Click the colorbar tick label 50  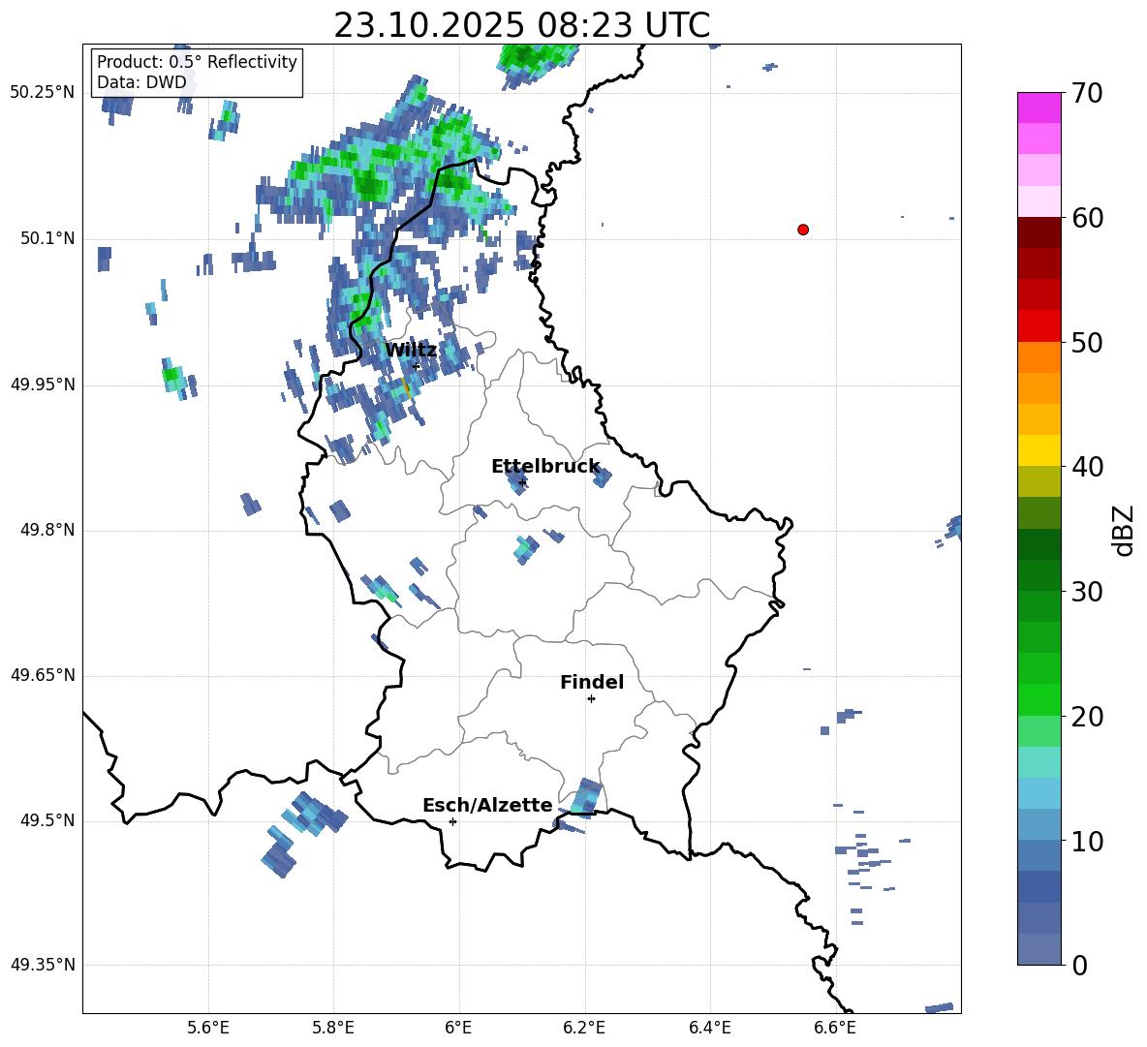pyautogui.click(x=1087, y=342)
